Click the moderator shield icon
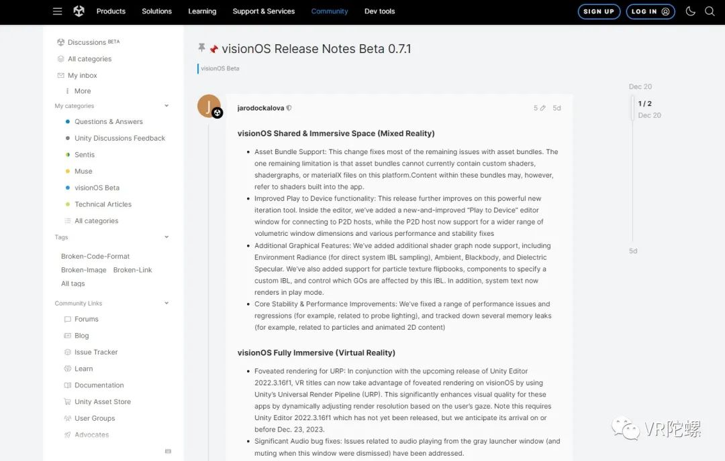The width and height of the screenshot is (725, 461). tap(289, 108)
